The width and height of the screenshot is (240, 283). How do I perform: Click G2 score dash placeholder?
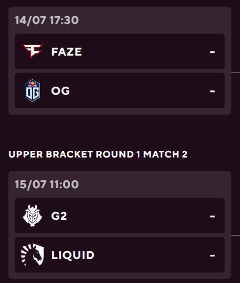click(212, 216)
